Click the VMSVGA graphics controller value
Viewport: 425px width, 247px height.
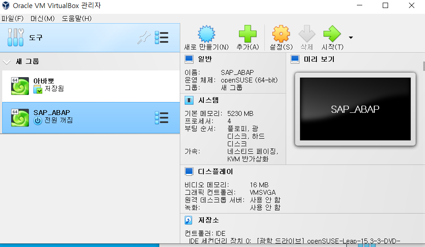pyautogui.click(x=263, y=193)
